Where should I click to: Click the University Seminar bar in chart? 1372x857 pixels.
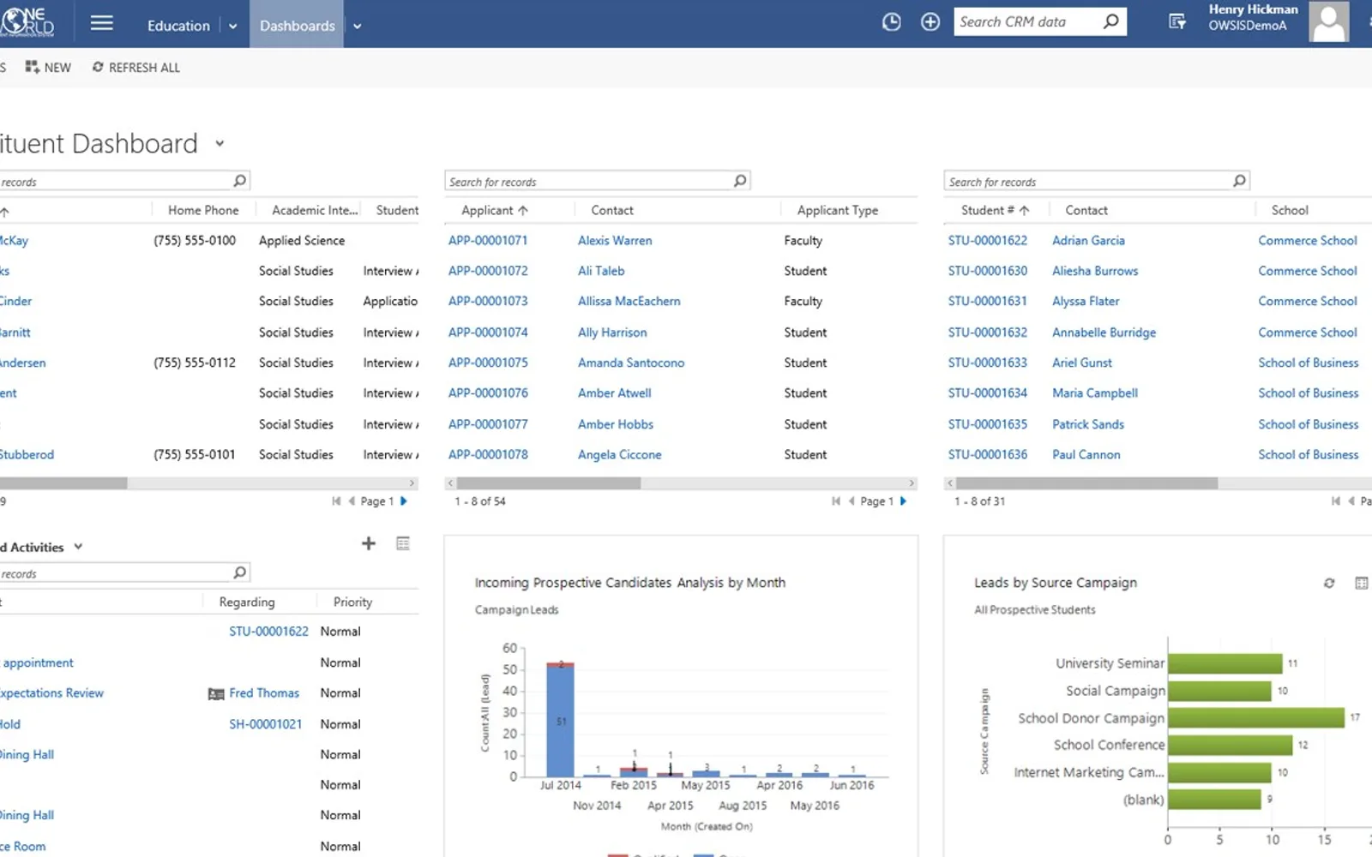(x=1225, y=663)
